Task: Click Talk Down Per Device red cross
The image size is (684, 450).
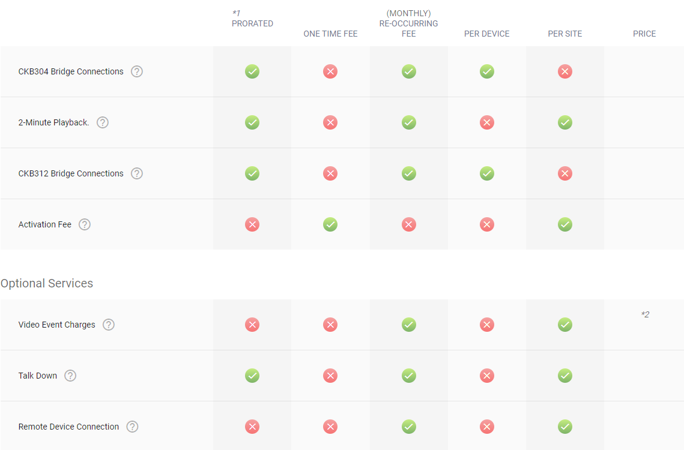Action: 487,376
